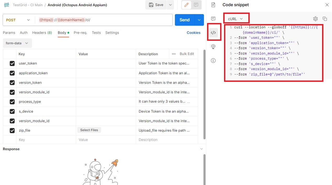
Task: Open the POST method dropdown
Action: (x=18, y=20)
